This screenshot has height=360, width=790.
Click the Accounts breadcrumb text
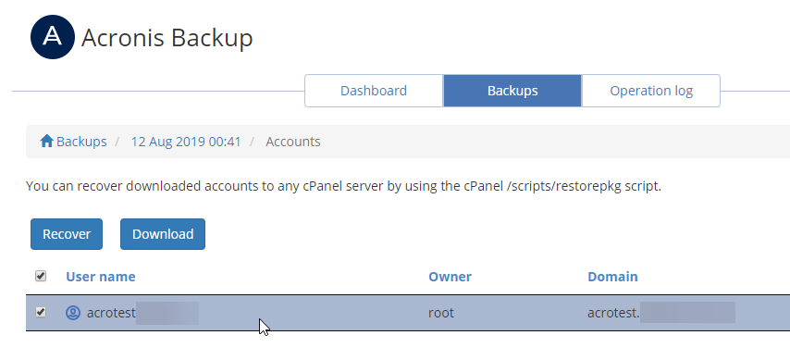[293, 142]
